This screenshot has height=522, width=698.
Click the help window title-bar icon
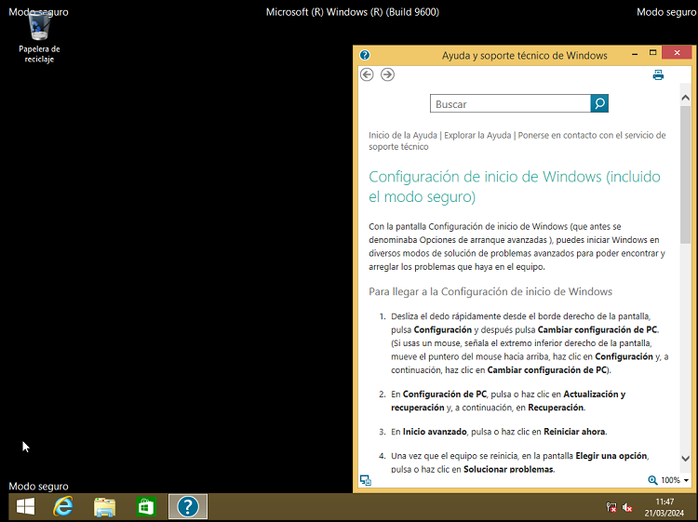[x=365, y=55]
